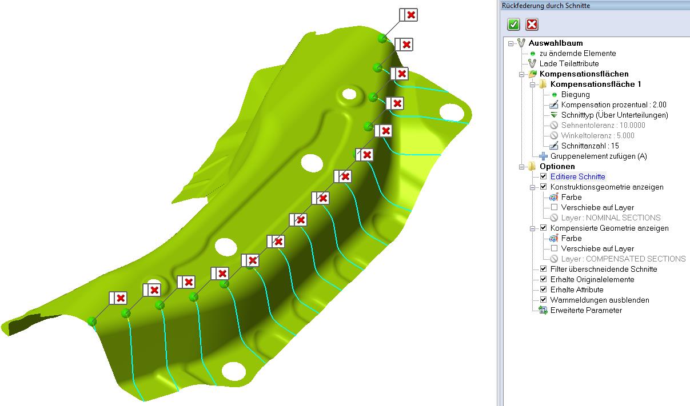This screenshot has height=406, width=690.
Task: Click the Lade Teilattribute icon
Action: click(x=532, y=63)
